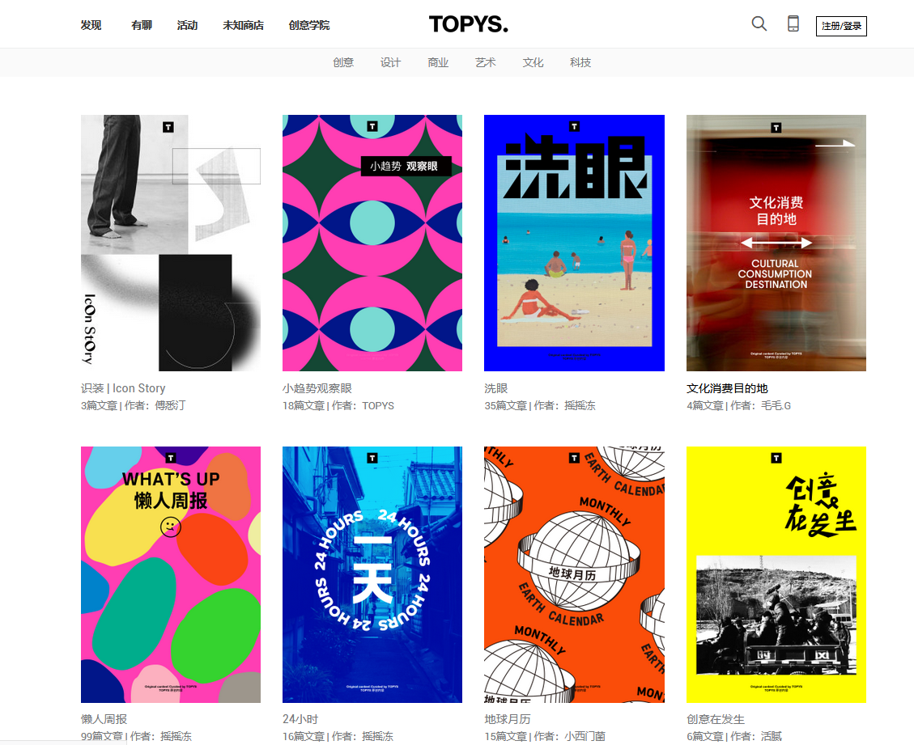The image size is (914, 745).
Task: Open the What's Up 懒人周报 cover
Action: pos(171,575)
